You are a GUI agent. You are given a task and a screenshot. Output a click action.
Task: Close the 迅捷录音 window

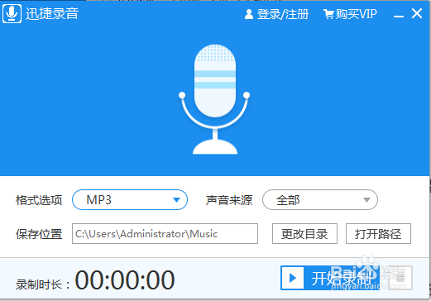point(417,13)
